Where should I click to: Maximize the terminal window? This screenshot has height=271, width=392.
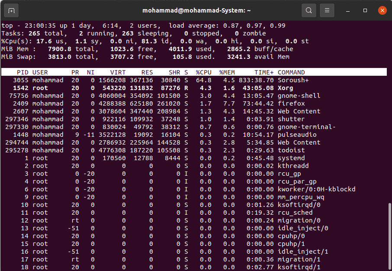tap(365, 10)
